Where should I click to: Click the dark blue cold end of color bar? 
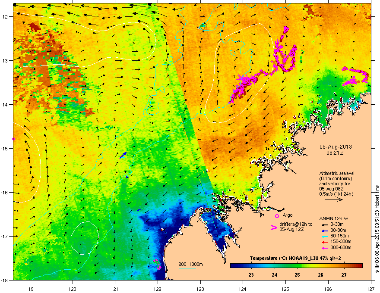234,266
